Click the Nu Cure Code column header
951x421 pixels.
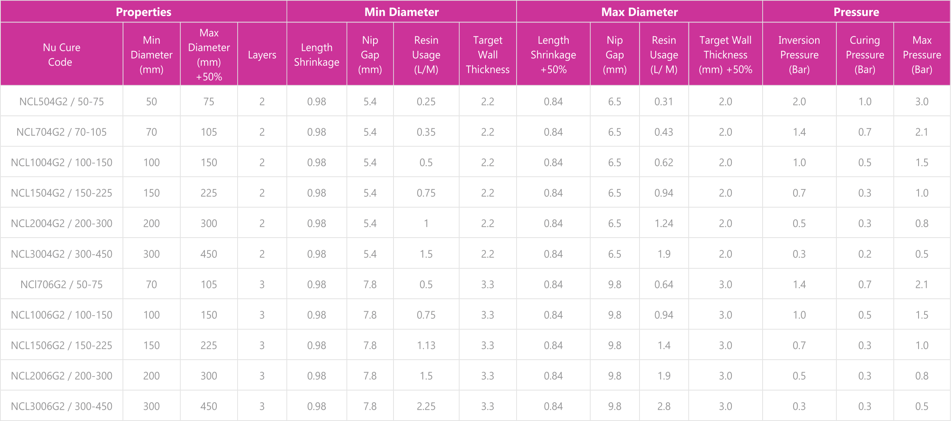pos(62,54)
